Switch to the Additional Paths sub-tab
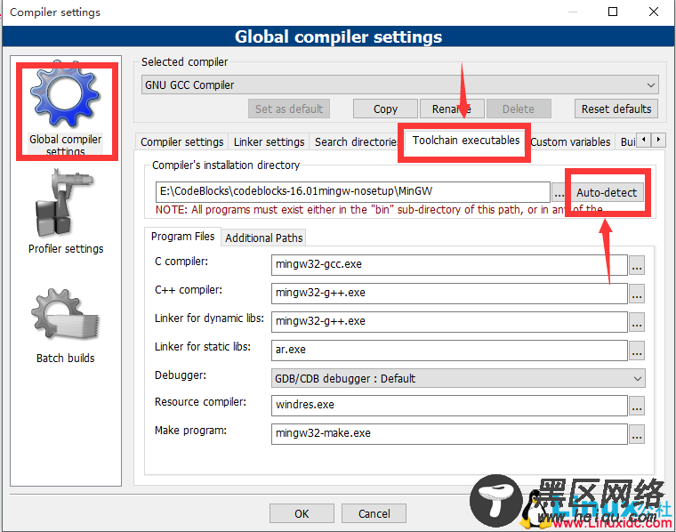Image resolution: width=676 pixels, height=532 pixels. point(264,238)
